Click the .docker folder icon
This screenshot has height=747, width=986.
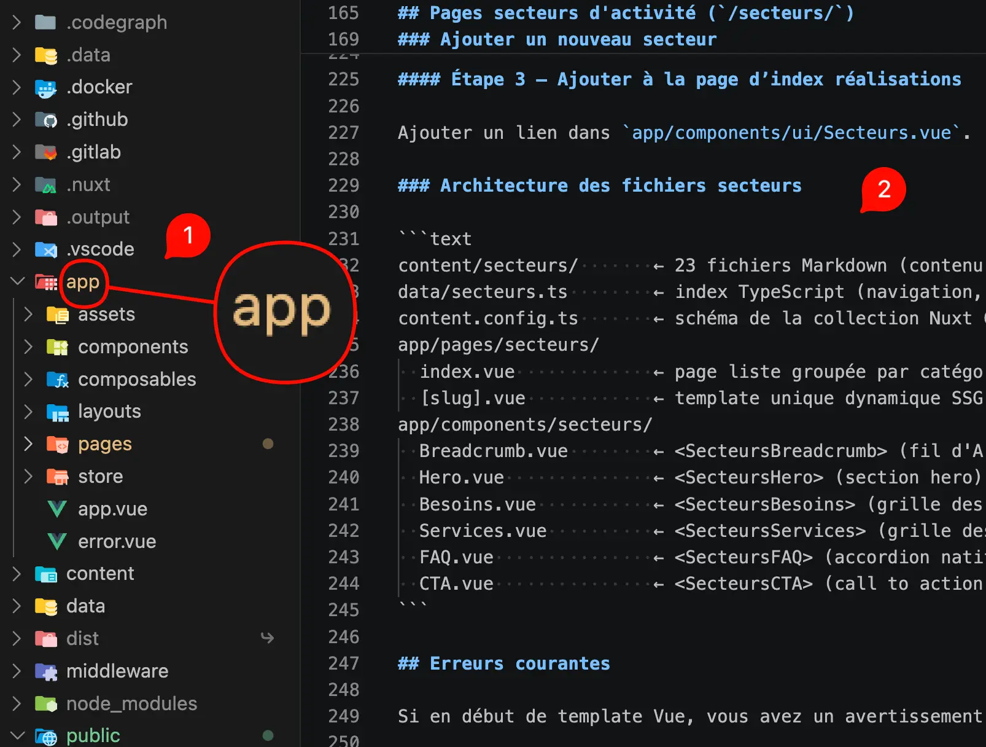46,87
